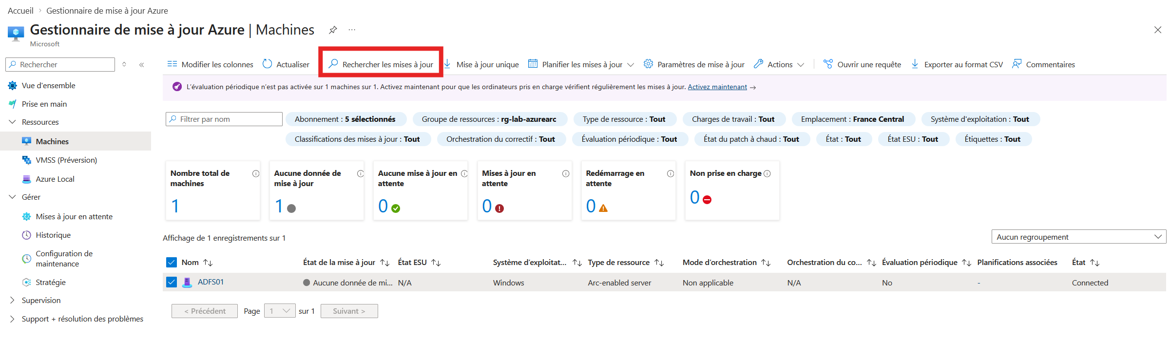Click Ouvrir une requête
The height and width of the screenshot is (360, 1170).
click(x=862, y=64)
